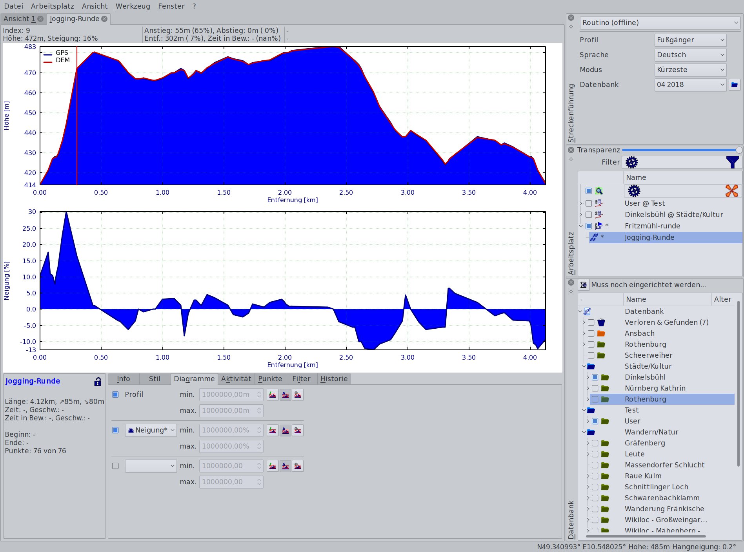Select the folder icon beside the Datenbank dropdown
744x552 pixels.
[x=735, y=85]
